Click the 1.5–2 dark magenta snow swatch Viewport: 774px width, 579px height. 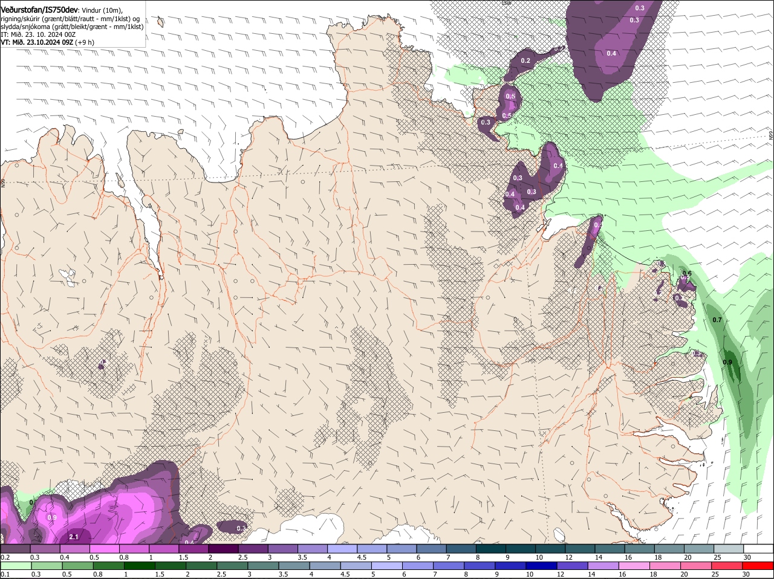click(x=193, y=548)
